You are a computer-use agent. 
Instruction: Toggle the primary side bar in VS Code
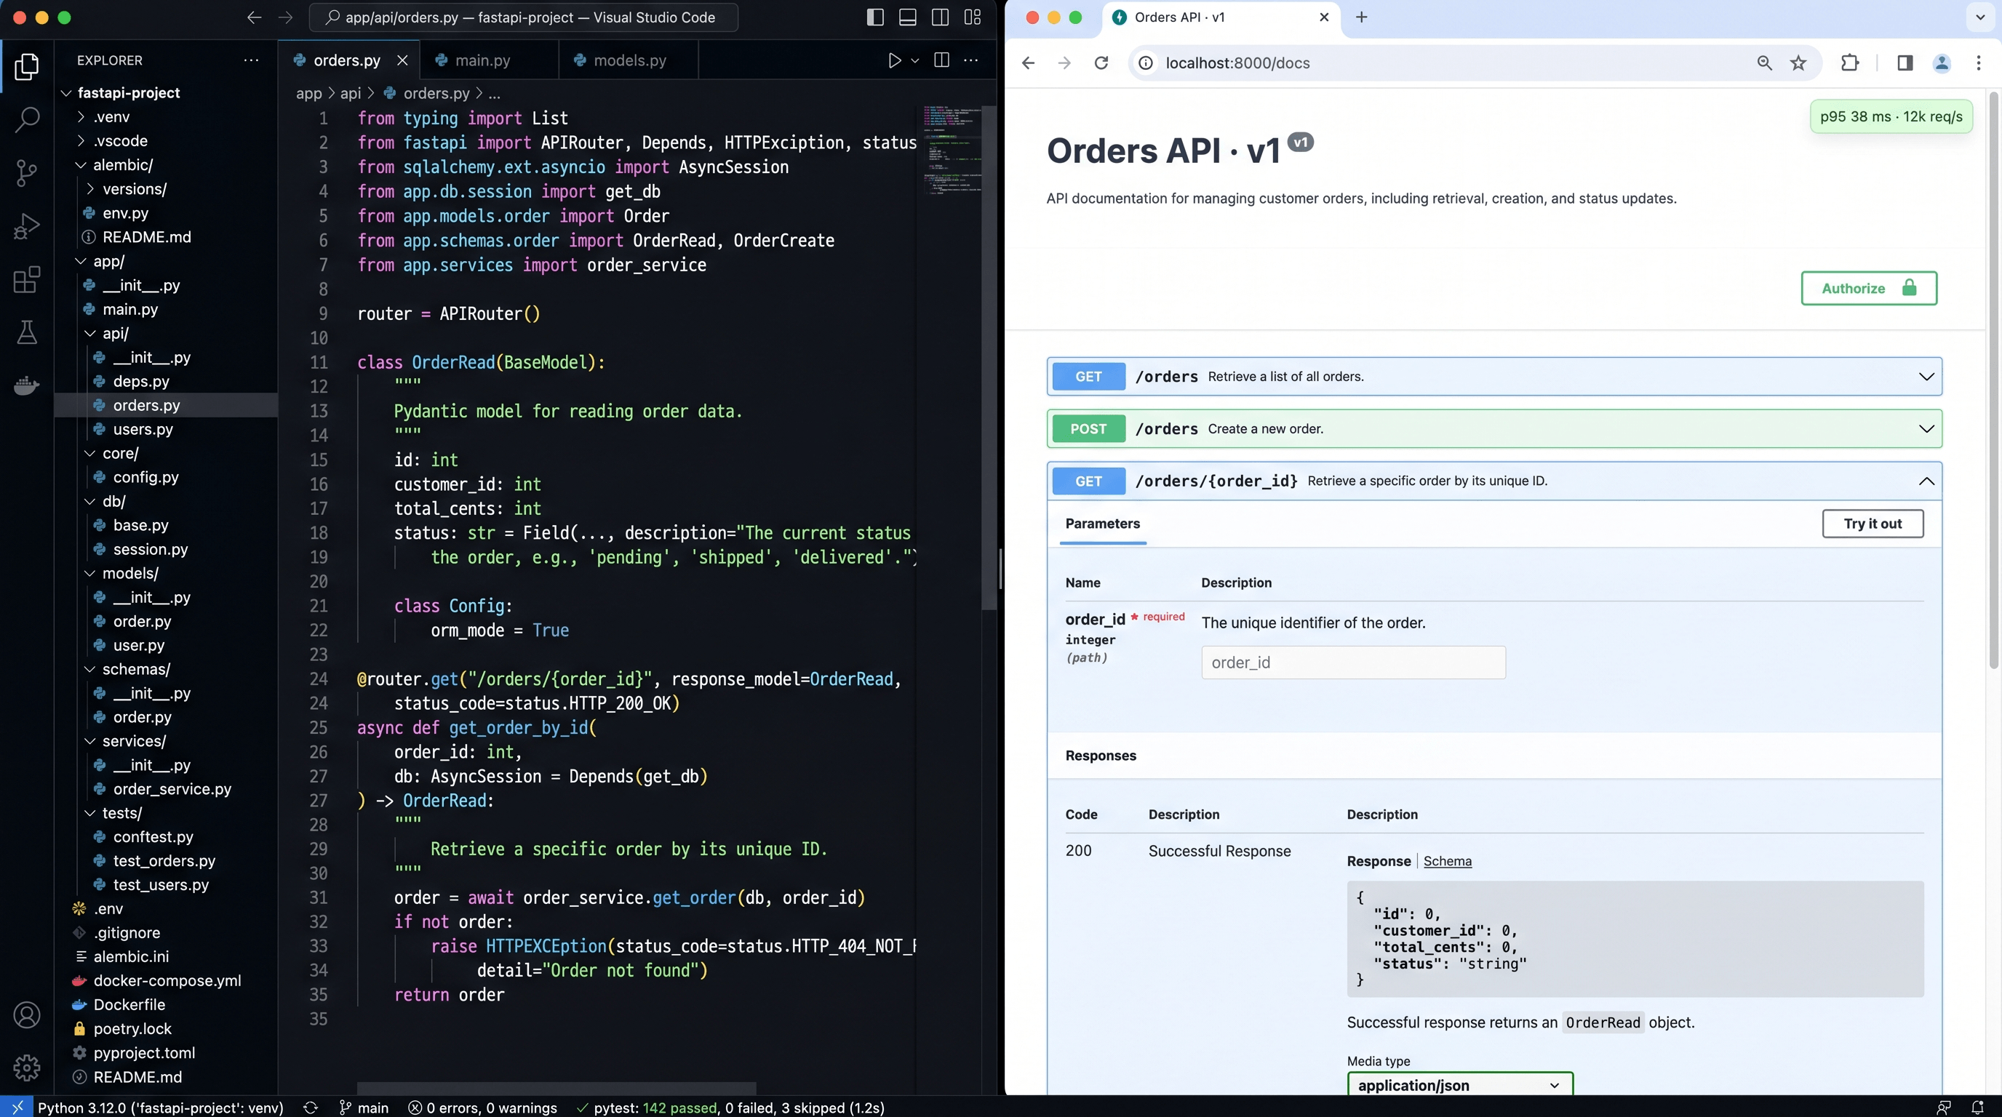tap(875, 17)
